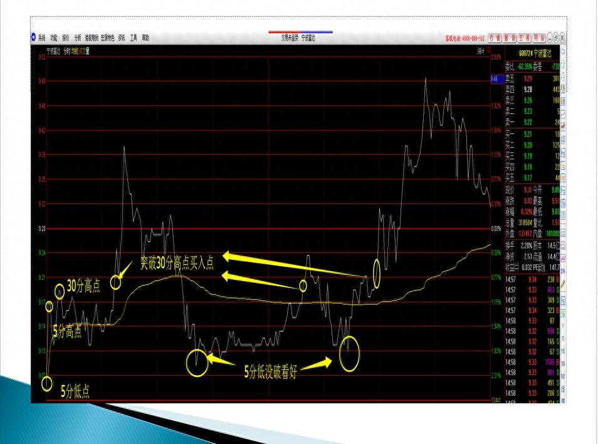Click the 0.032 earnings value
Image resolution: width=598 pixels, height=444 pixels.
527,267
